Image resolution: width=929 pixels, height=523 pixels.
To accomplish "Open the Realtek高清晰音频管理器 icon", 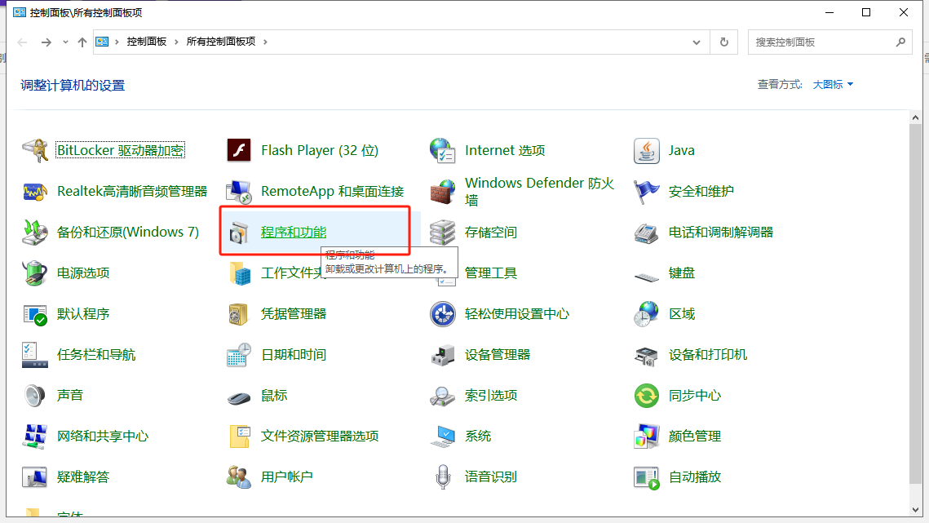I will point(35,192).
